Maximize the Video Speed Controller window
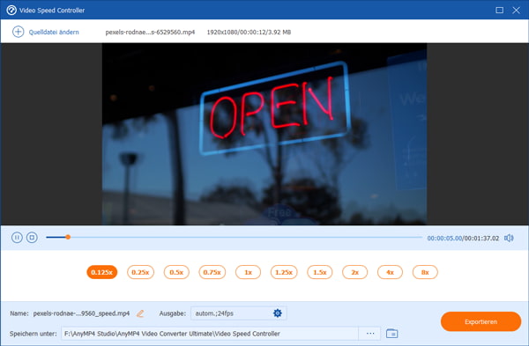 (x=500, y=10)
